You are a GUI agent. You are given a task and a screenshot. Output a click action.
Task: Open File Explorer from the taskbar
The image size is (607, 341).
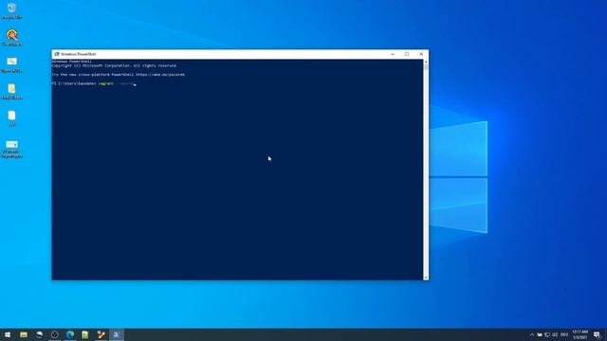click(x=24, y=334)
